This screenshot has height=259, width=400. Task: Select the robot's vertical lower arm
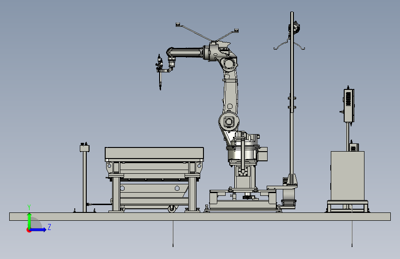(231, 93)
